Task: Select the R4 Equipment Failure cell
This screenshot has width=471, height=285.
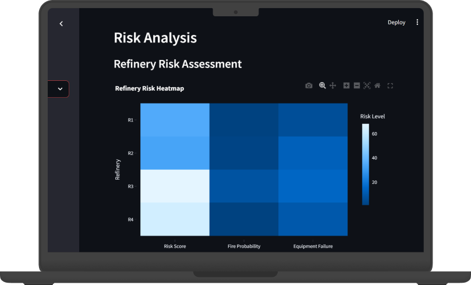Action: coord(313,219)
